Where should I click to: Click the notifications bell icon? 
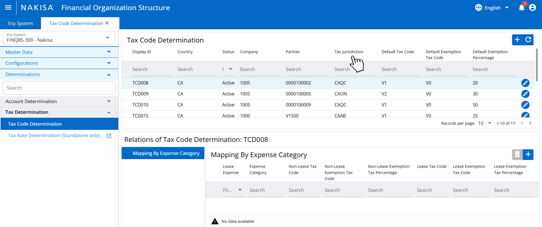521,7
